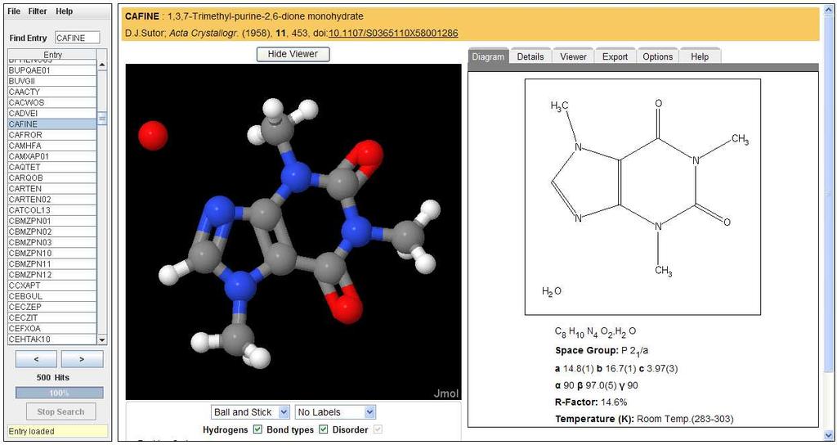Open the Filter menu
The height and width of the screenshot is (445, 837).
coord(38,11)
